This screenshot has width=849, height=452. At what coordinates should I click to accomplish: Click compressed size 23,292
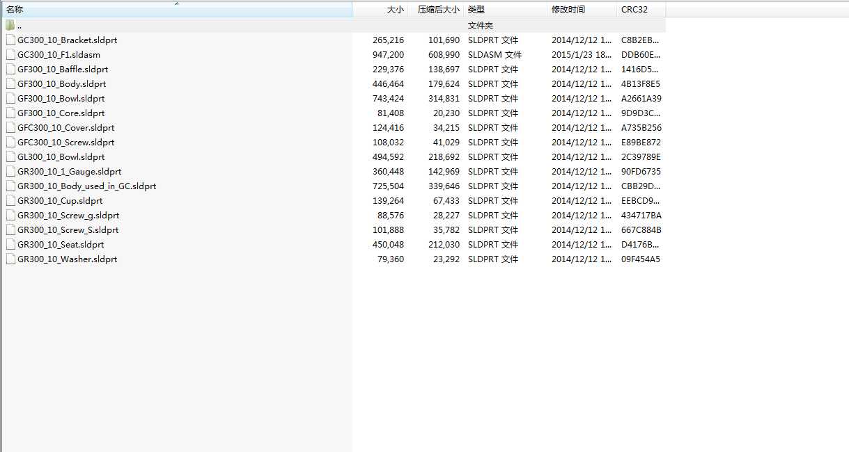point(446,259)
